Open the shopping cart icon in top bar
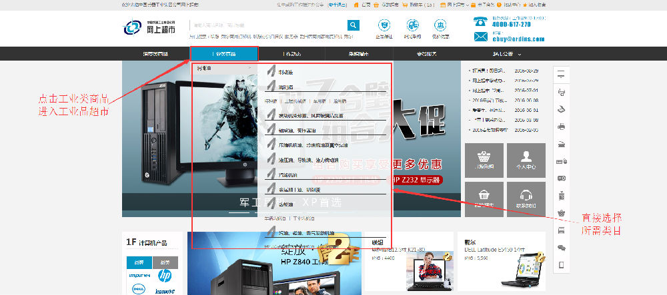The width and height of the screenshot is (667, 295). pyautogui.click(x=406, y=5)
